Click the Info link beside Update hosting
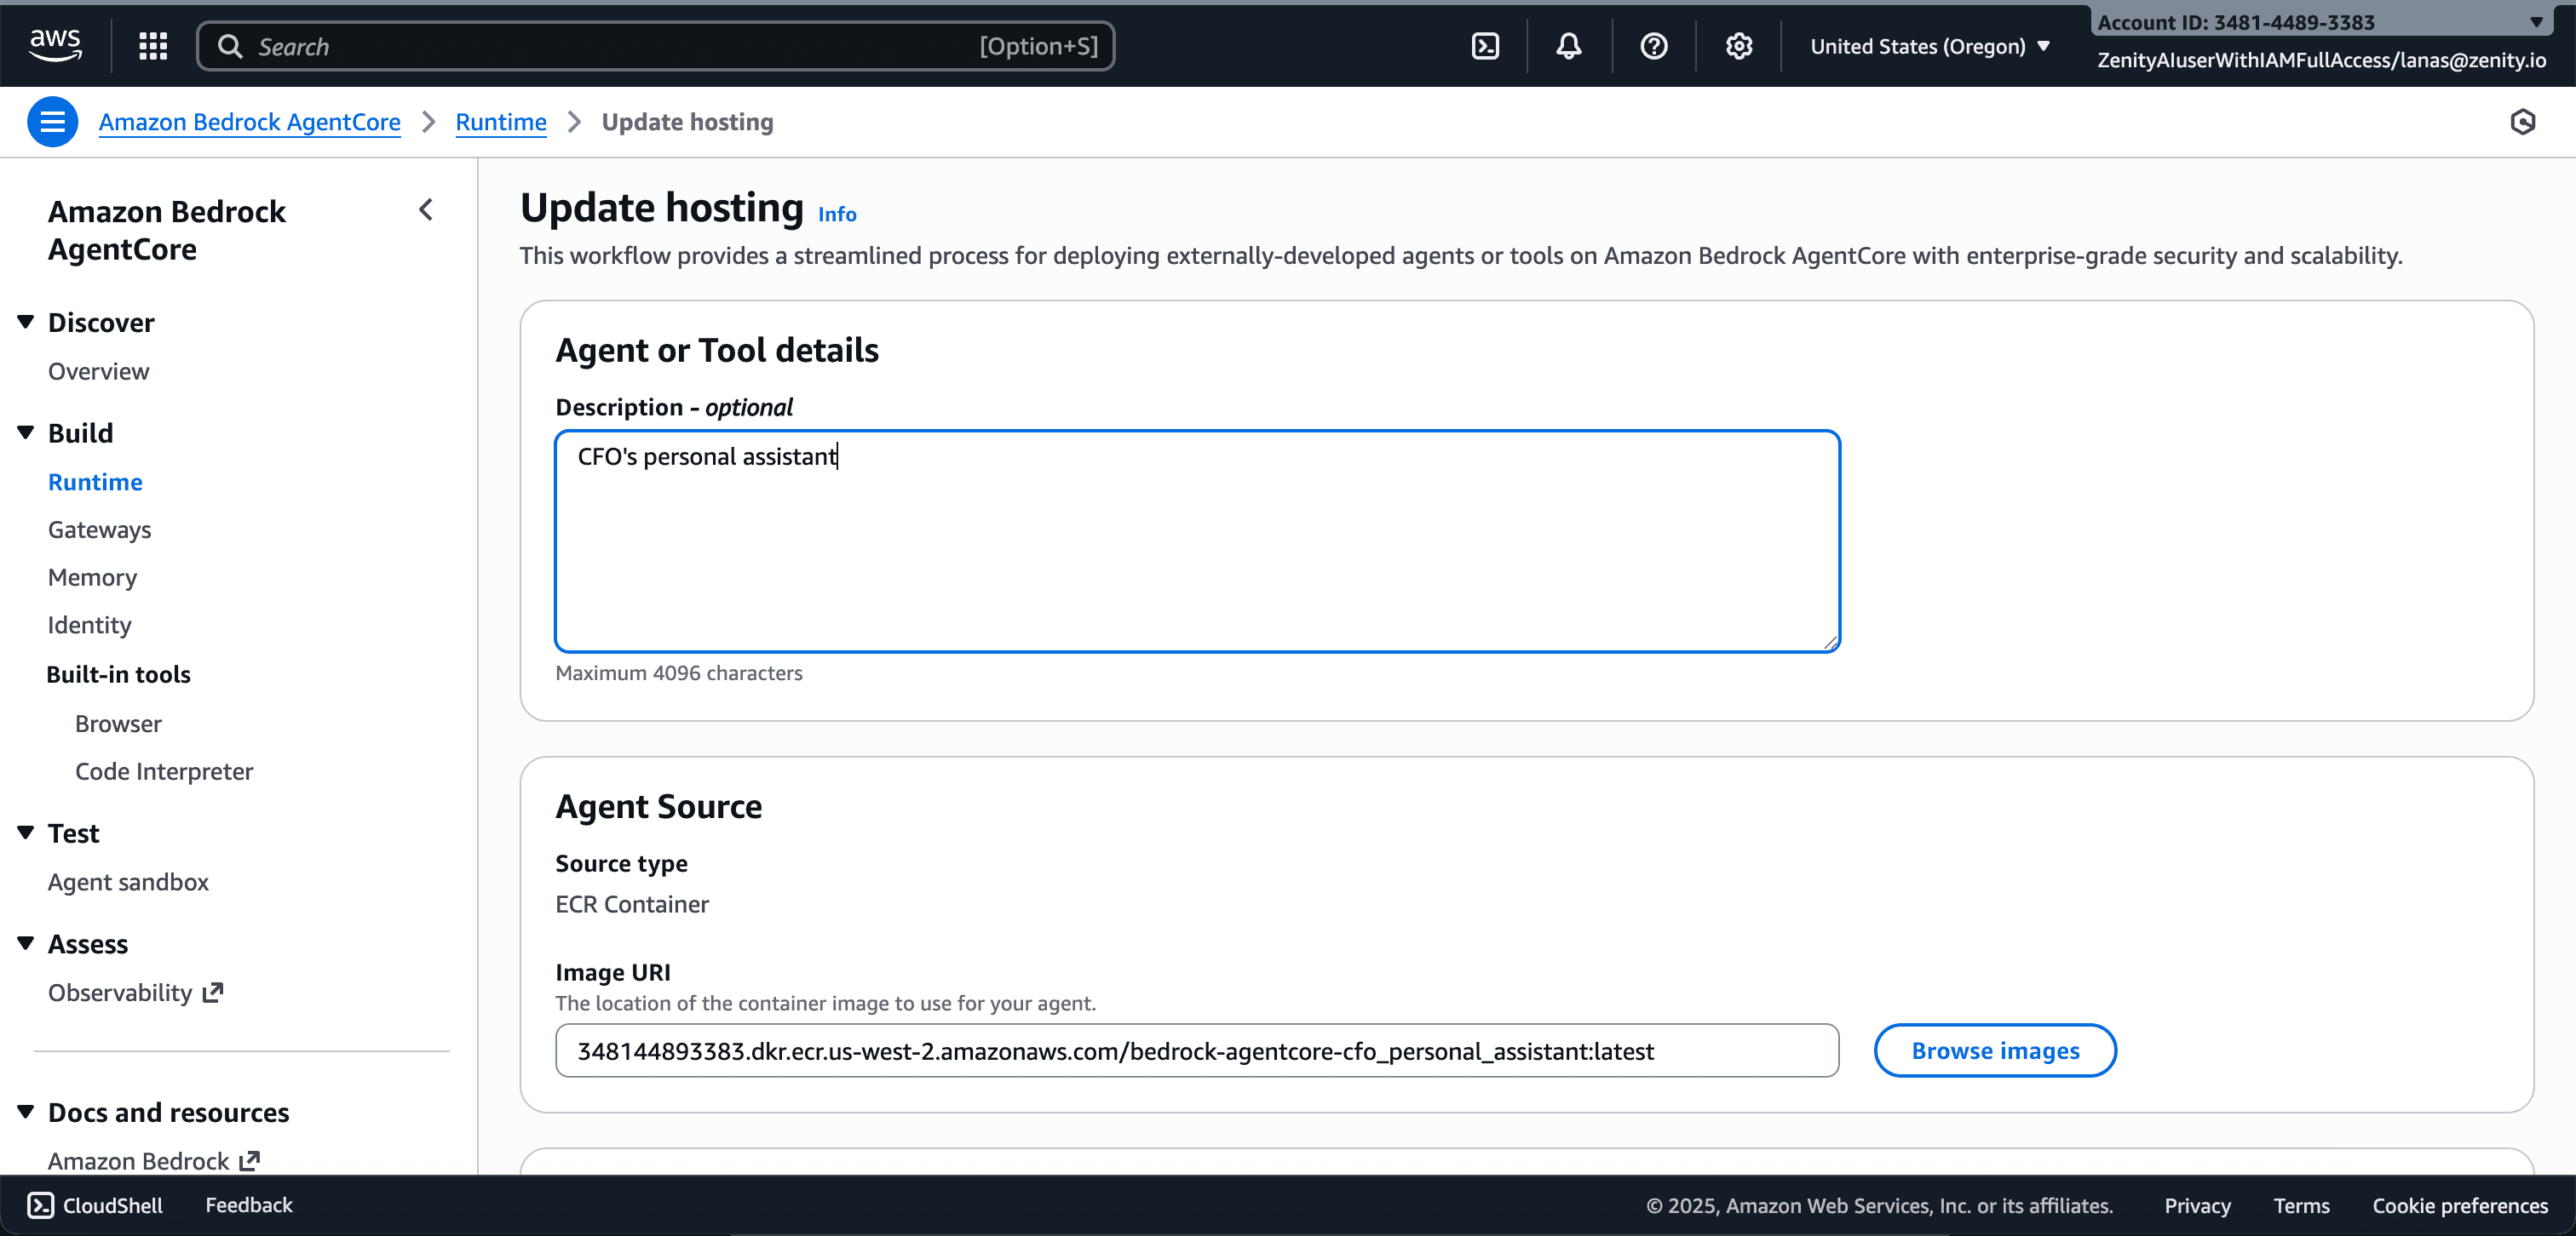Image resolution: width=2576 pixels, height=1236 pixels. tap(837, 214)
